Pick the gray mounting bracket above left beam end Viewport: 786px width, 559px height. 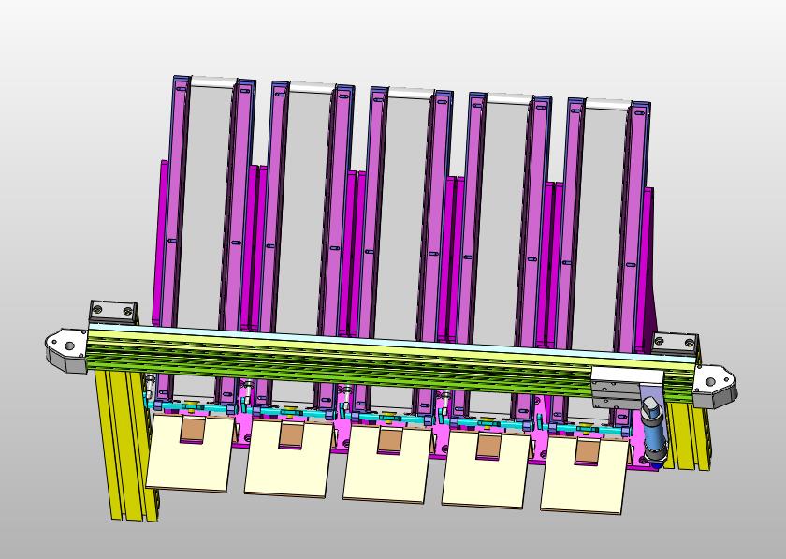tap(113, 313)
